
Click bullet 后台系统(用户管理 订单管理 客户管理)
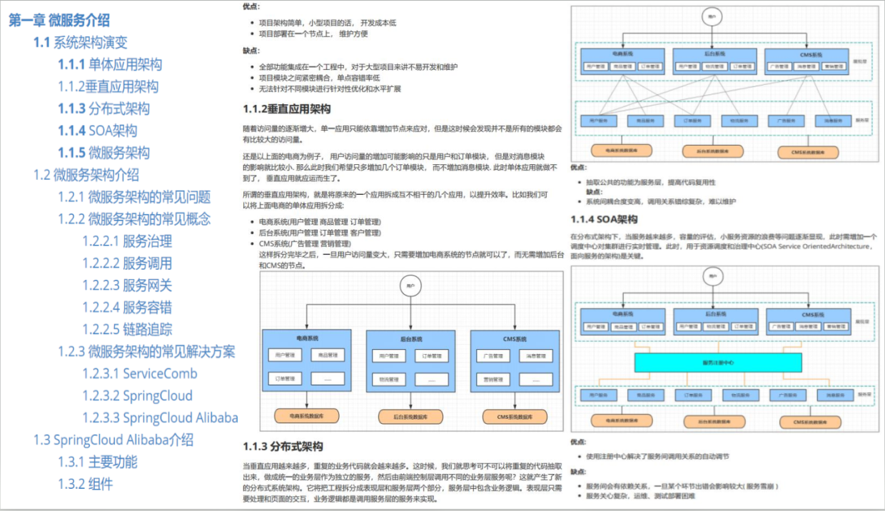point(320,233)
